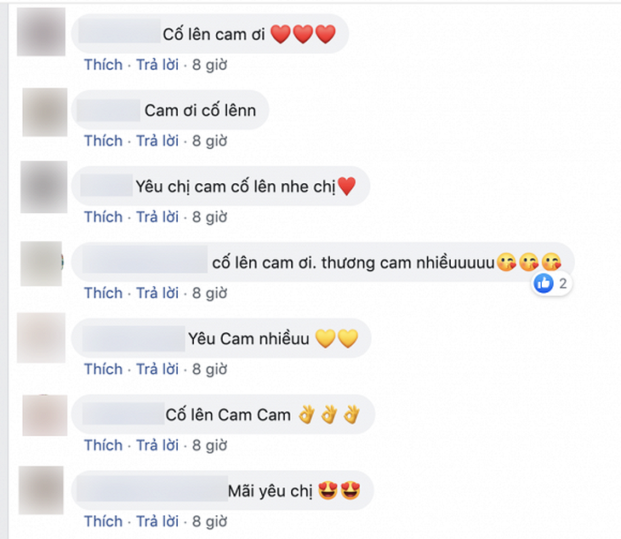The image size is (621, 539).
Task: Like the 'thương cam nhiềuuuuu' comment
Action: 104,293
